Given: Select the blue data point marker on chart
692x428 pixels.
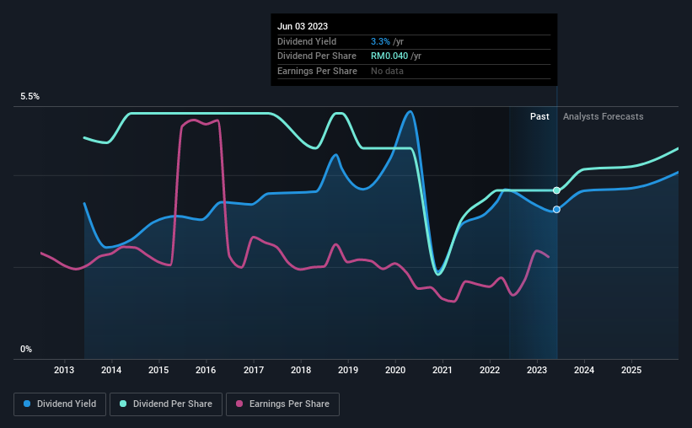Looking at the screenshot, I should click(556, 210).
